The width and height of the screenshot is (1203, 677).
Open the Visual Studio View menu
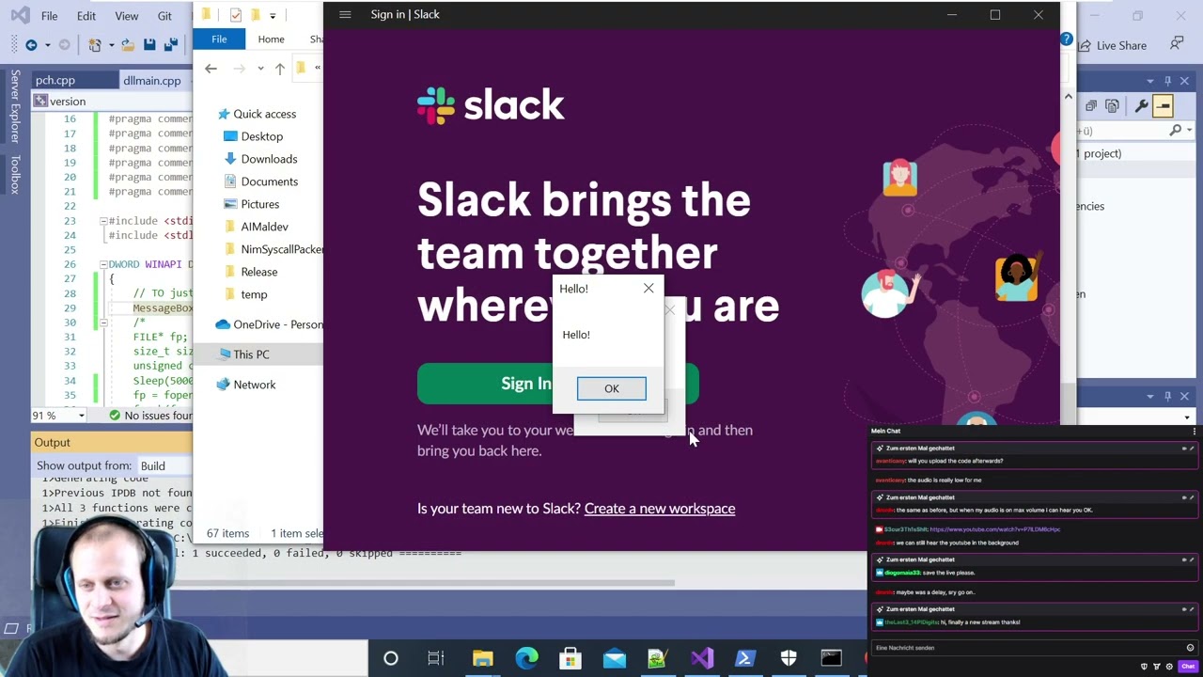[126, 16]
